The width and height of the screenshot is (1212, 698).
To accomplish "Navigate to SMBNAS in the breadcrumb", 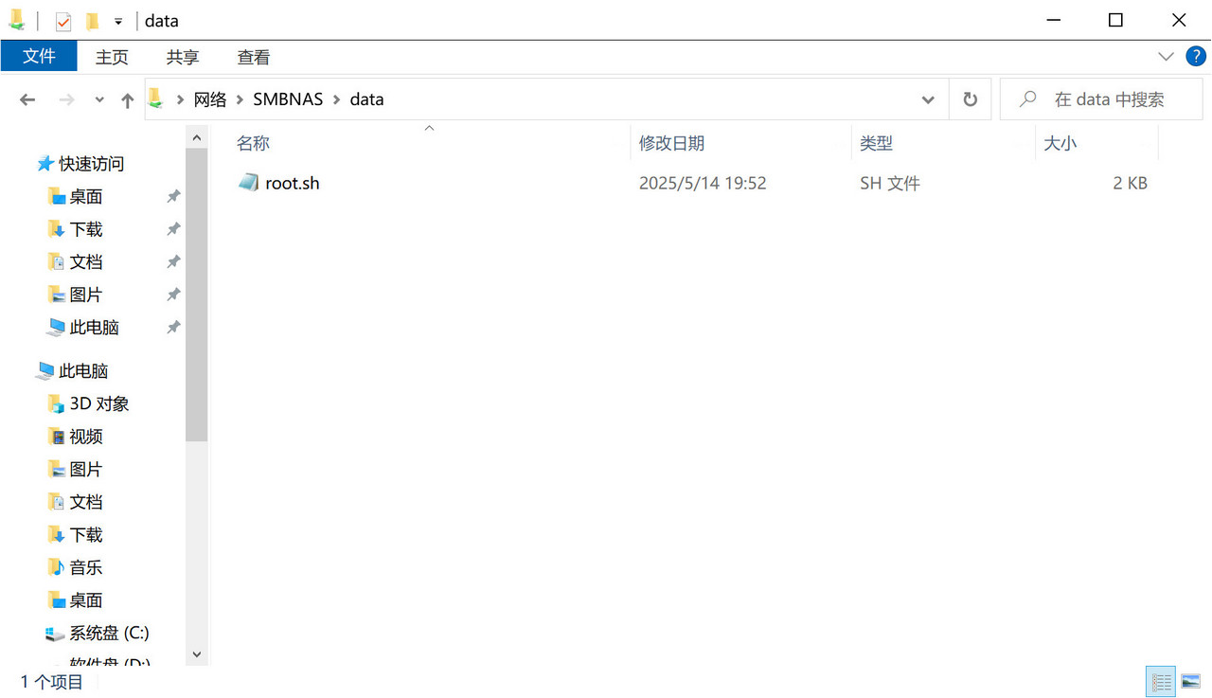I will click(288, 99).
